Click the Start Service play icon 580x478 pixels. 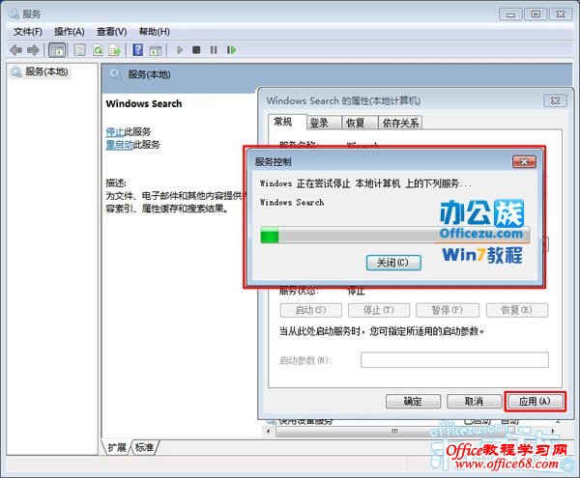click(180, 50)
